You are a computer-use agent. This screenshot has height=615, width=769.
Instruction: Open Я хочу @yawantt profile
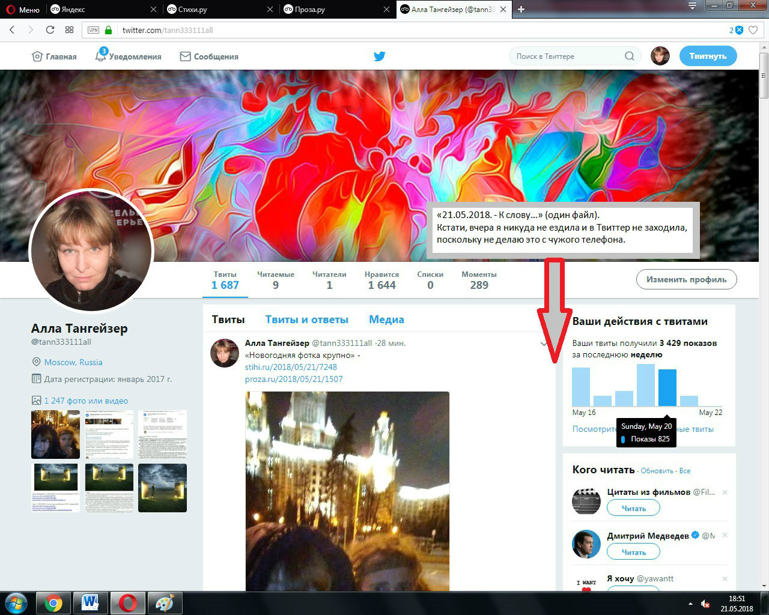pos(640,578)
